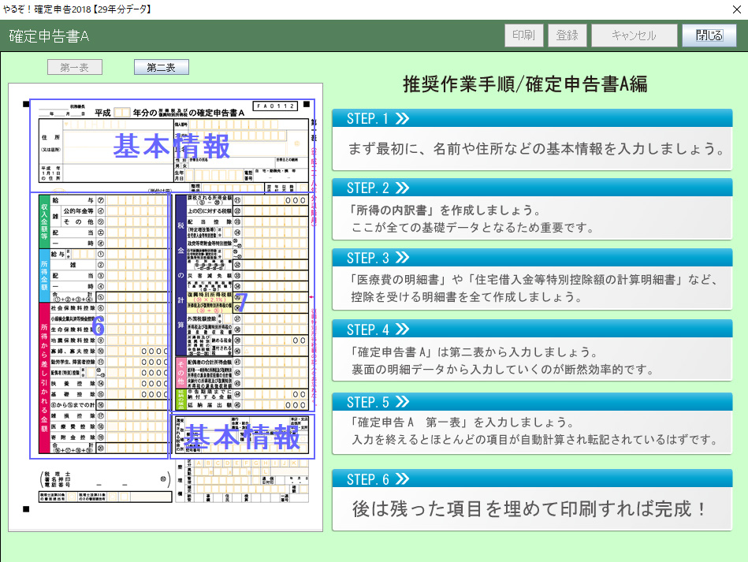This screenshot has width=748, height=562.
Task: Switch to the 第一表 tab
Action: (x=74, y=68)
